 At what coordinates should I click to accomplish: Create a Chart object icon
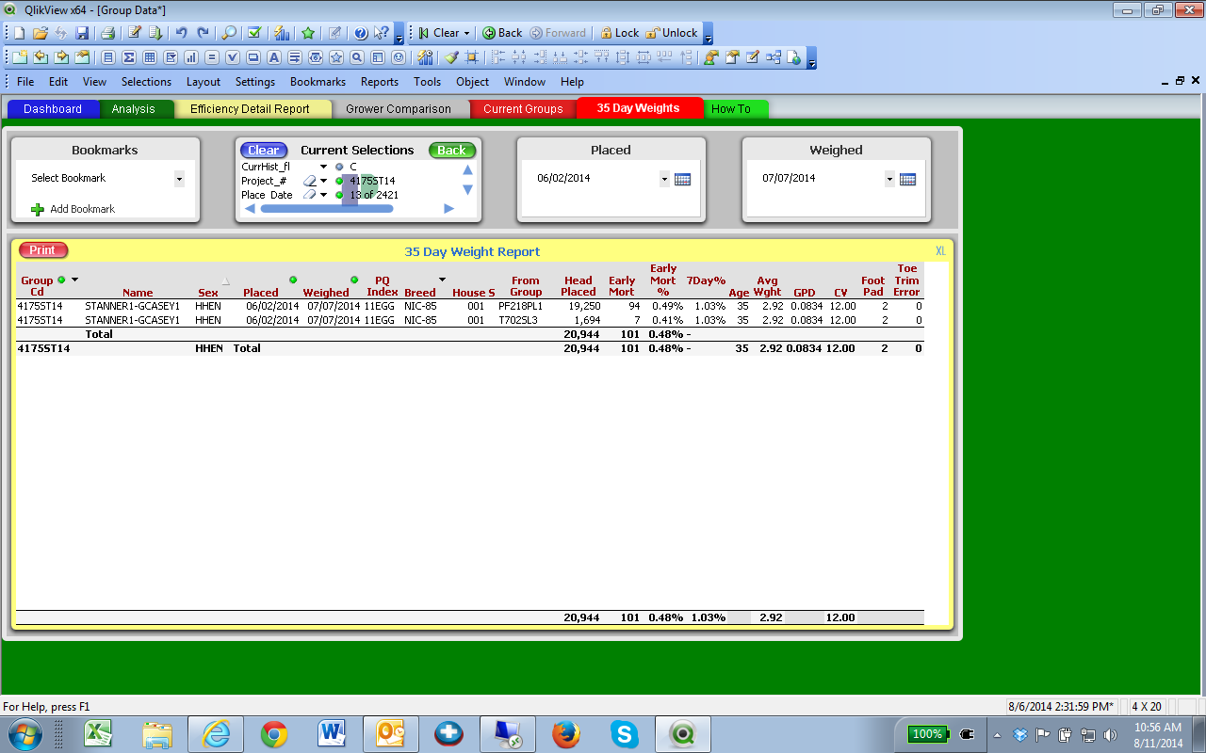point(190,57)
